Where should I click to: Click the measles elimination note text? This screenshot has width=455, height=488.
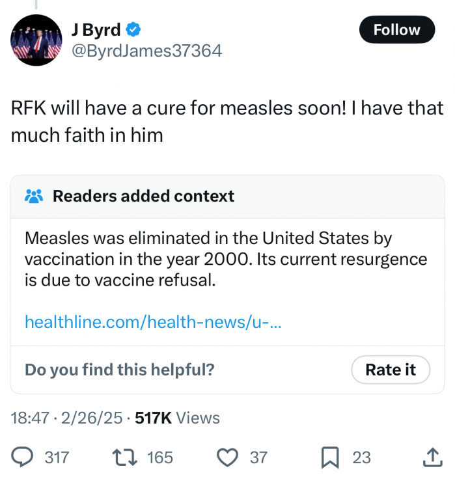[x=226, y=259]
